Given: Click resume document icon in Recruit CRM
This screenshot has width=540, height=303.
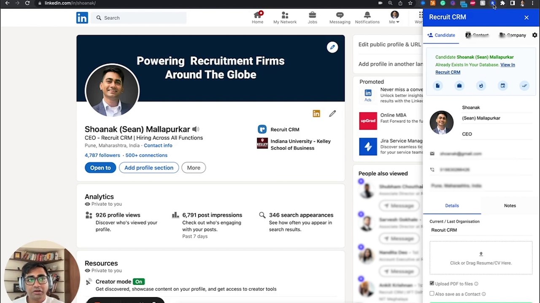Looking at the screenshot, I should point(437,86).
